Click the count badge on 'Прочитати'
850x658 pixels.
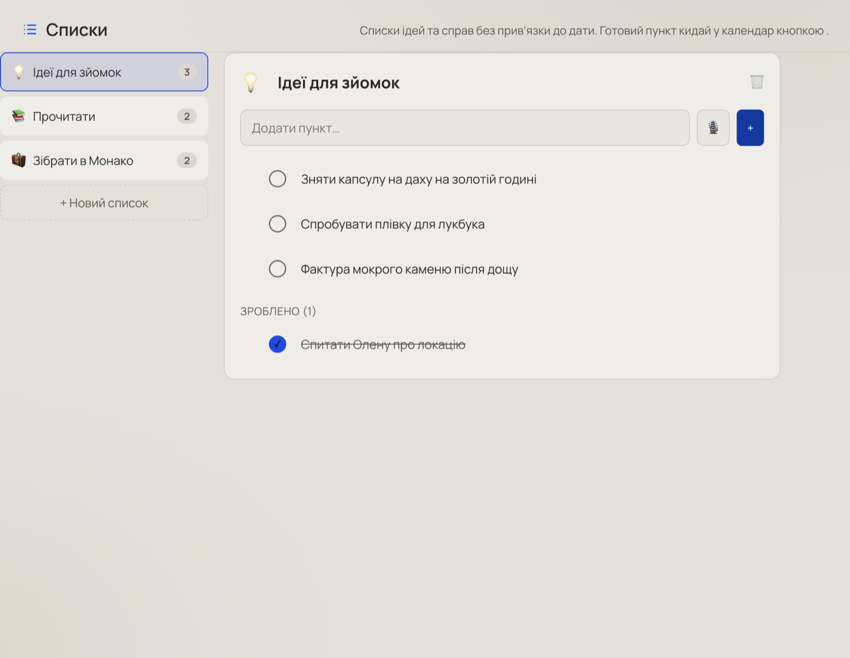click(187, 116)
